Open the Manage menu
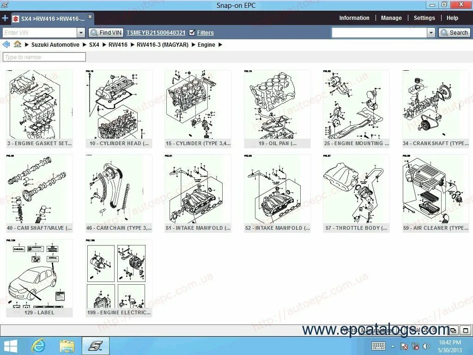The image size is (473, 355). (x=391, y=18)
